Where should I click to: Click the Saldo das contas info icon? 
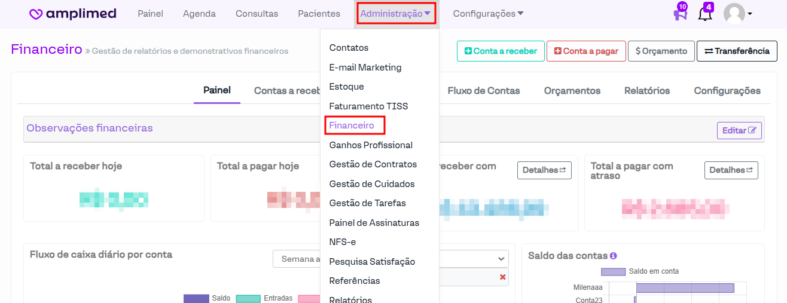point(613,256)
